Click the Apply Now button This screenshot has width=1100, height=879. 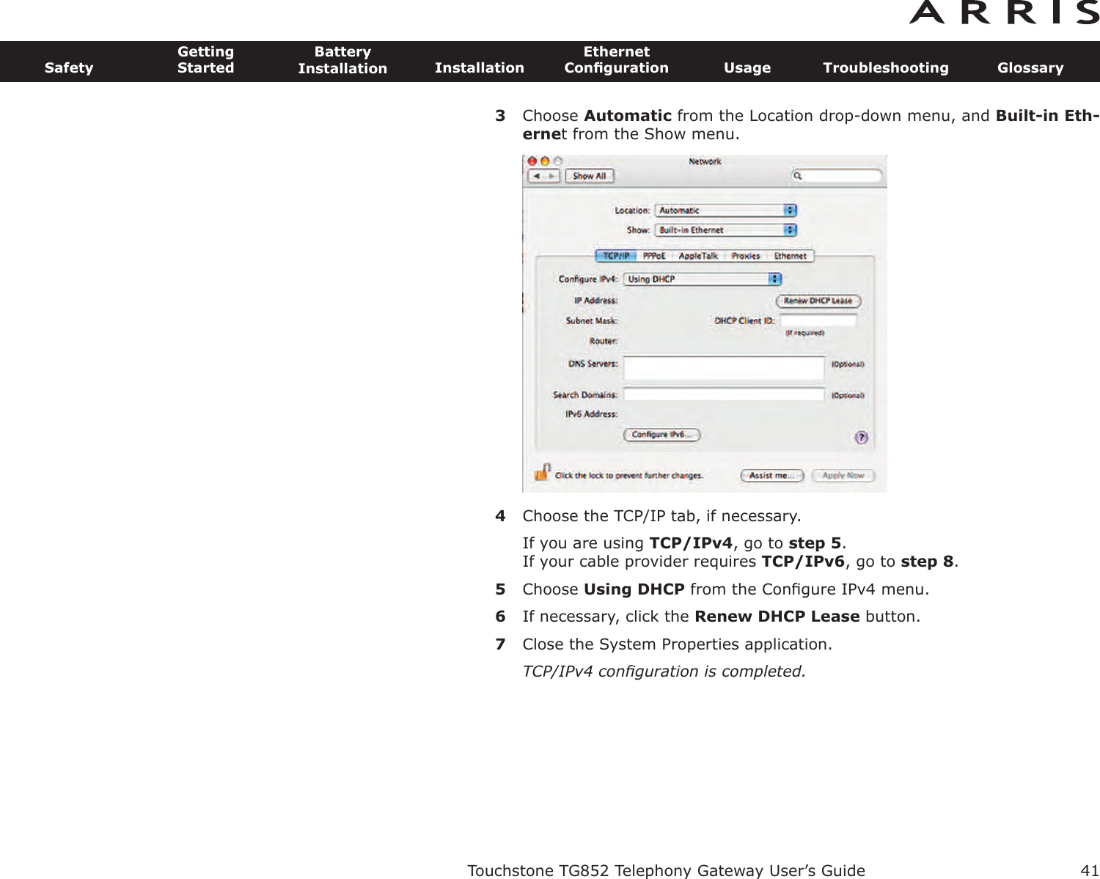[x=843, y=476]
